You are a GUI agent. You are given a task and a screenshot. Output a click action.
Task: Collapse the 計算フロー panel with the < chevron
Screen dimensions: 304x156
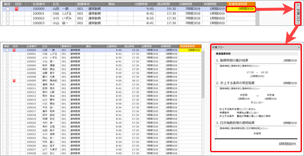[x=299, y=47]
